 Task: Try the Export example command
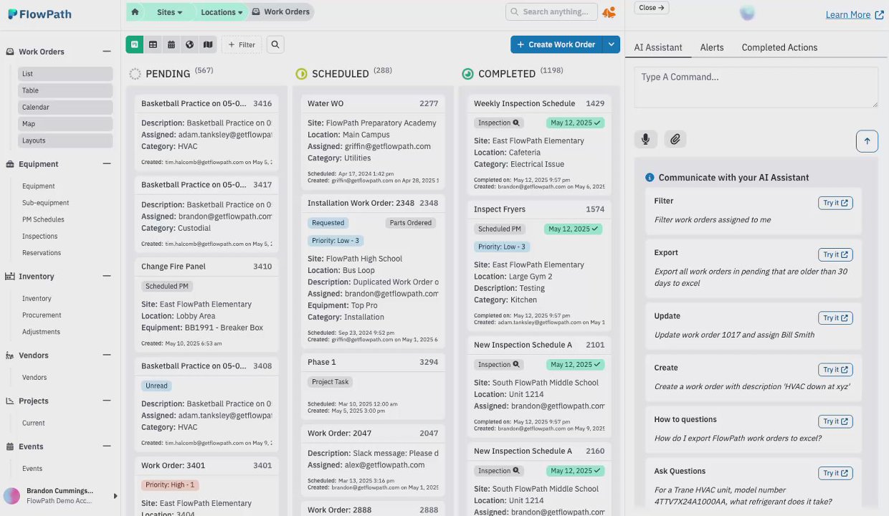click(x=835, y=254)
